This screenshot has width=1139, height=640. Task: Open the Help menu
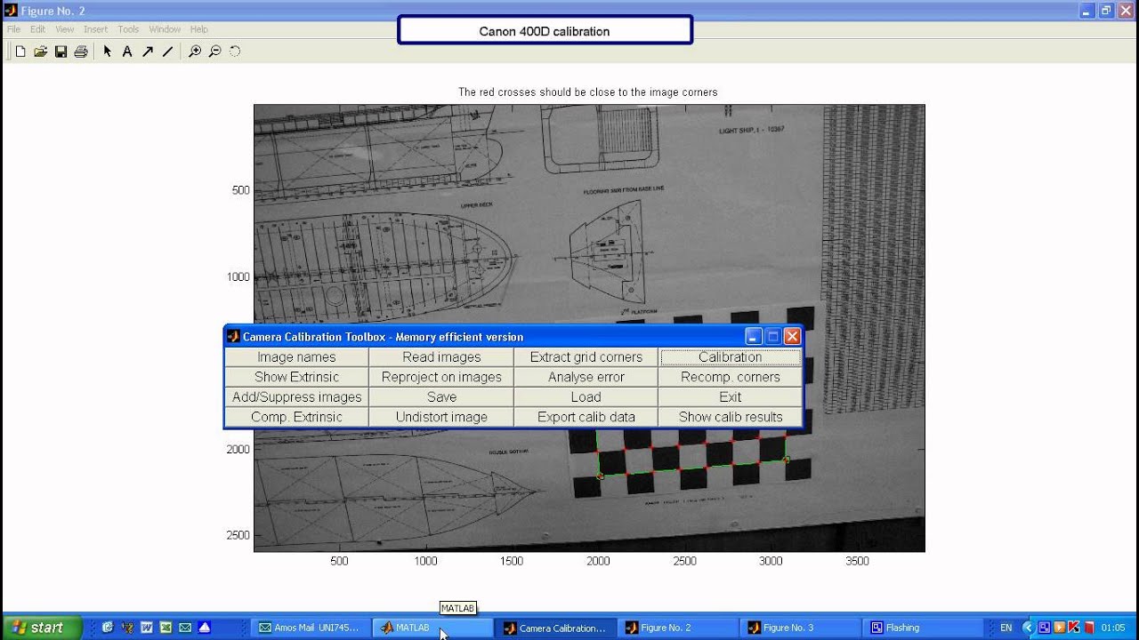198,29
